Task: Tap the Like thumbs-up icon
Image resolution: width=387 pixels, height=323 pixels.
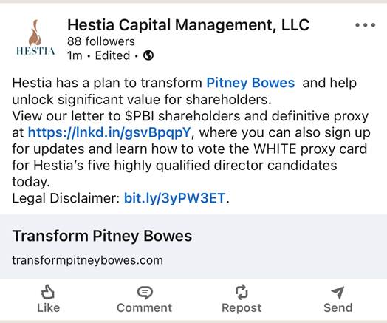Action: 47,292
